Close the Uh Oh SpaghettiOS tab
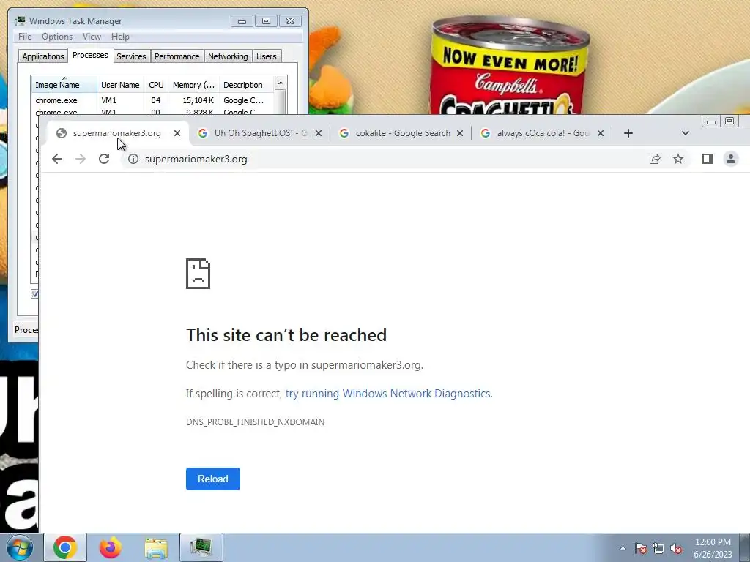 pos(319,133)
